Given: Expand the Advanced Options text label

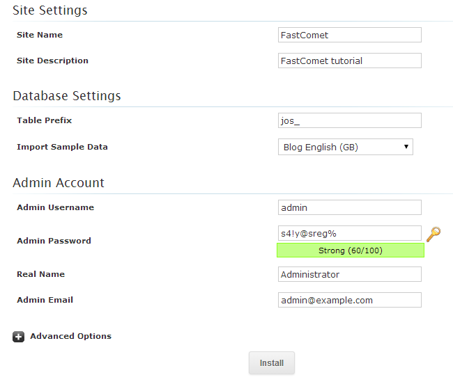Looking at the screenshot, I should (70, 336).
